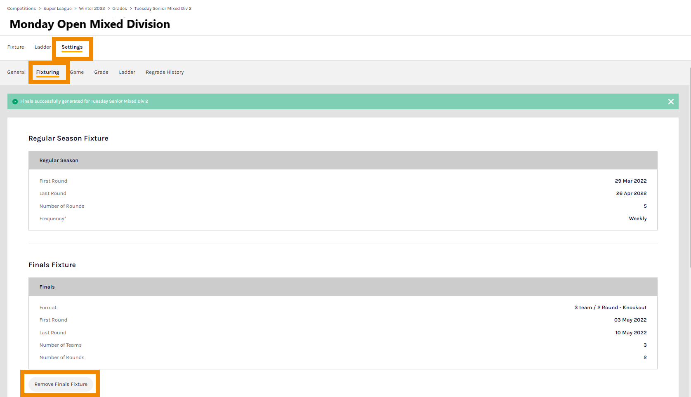
Task: View the Regrade History sub-tab
Action: (x=165, y=72)
